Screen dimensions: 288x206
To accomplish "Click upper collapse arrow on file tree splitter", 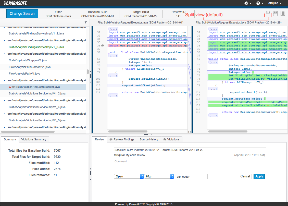I will click(90, 72).
